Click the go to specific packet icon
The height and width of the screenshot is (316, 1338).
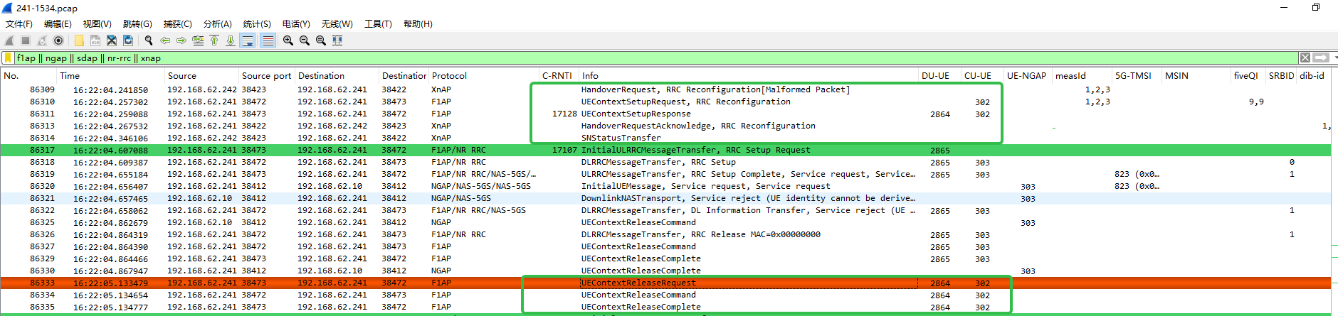pos(198,40)
